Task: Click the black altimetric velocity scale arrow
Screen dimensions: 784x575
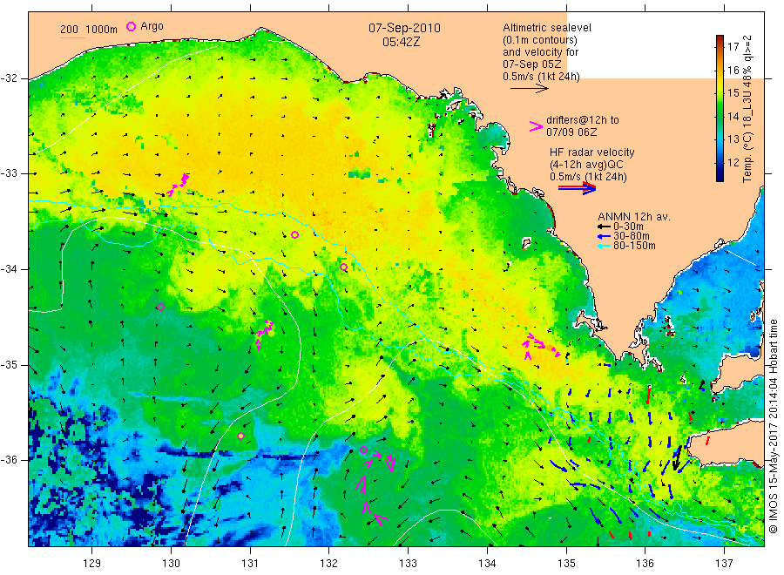Action: point(529,89)
